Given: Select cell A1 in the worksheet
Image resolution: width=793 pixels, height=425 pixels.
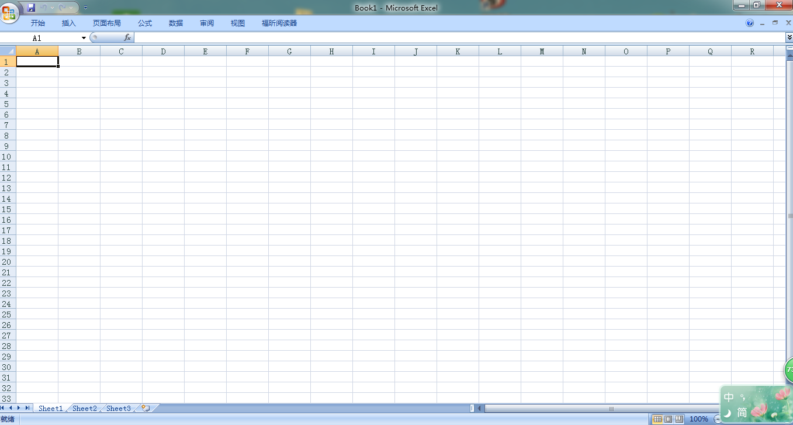Looking at the screenshot, I should [37, 61].
